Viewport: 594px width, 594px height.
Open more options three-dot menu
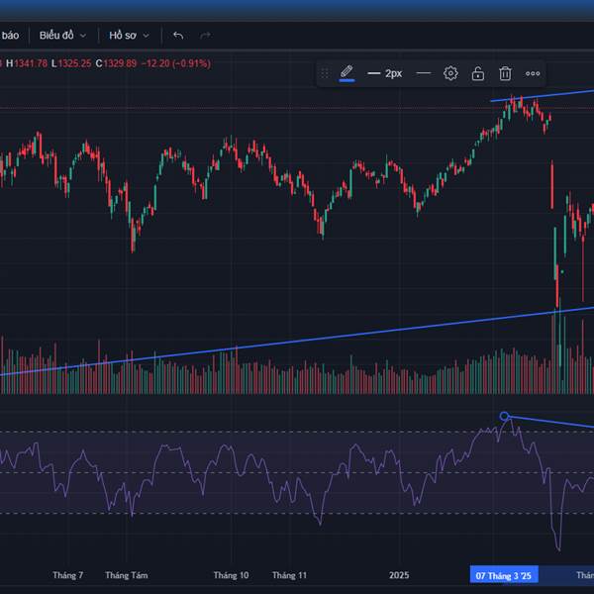tap(533, 73)
